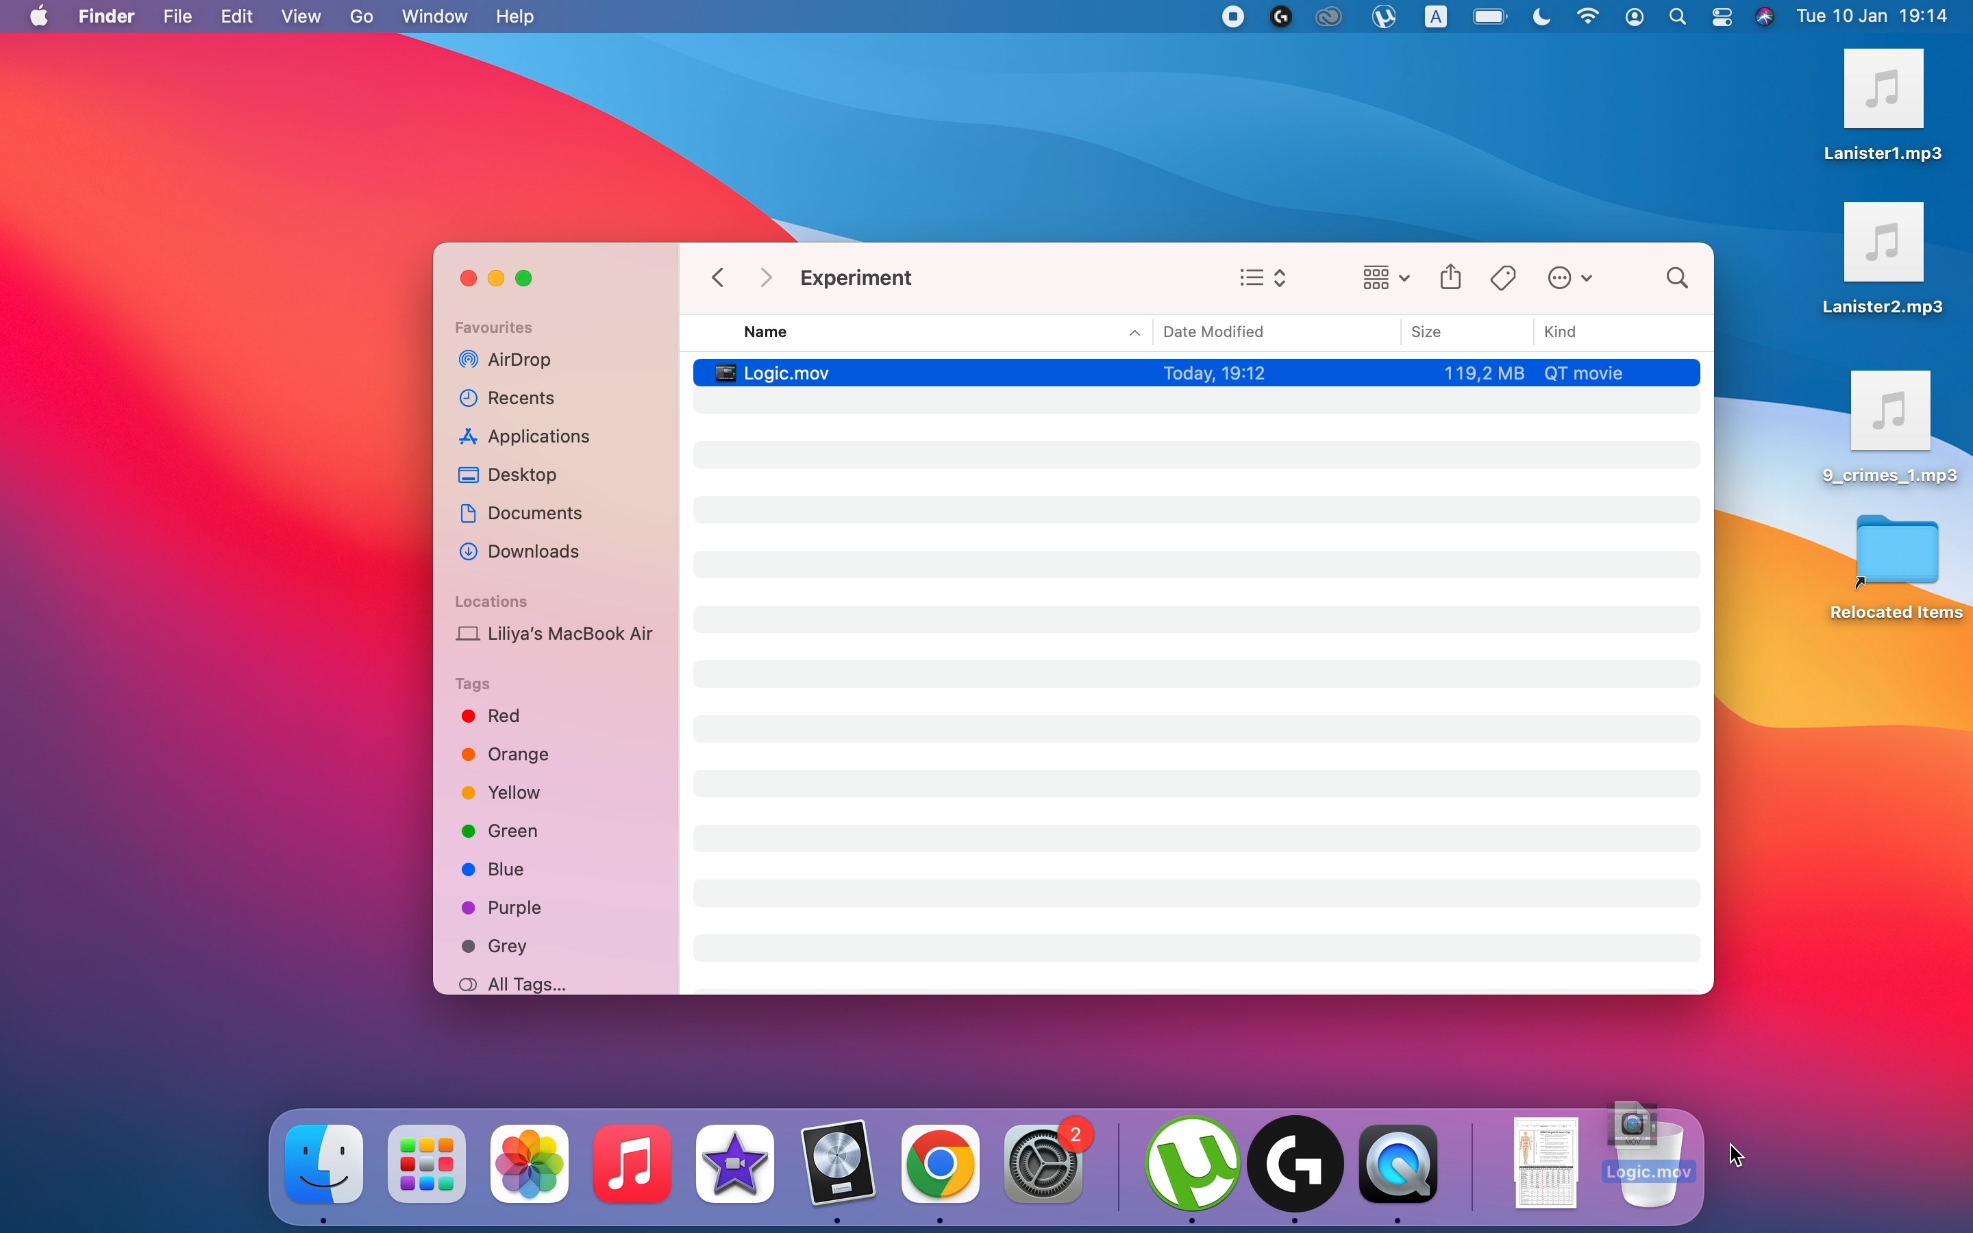This screenshot has height=1233, width=1973.
Task: Open the list view switcher dropdown
Action: [x=1263, y=279]
